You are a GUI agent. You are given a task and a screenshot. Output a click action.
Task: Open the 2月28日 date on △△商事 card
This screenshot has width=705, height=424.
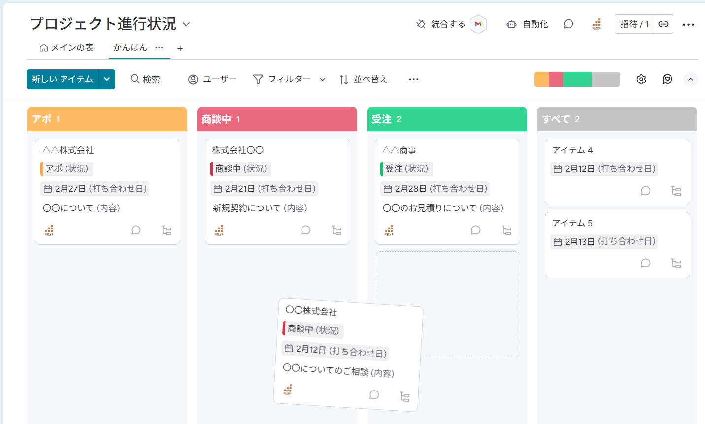click(436, 189)
